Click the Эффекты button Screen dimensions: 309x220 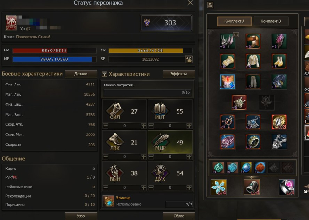[x=179, y=74]
